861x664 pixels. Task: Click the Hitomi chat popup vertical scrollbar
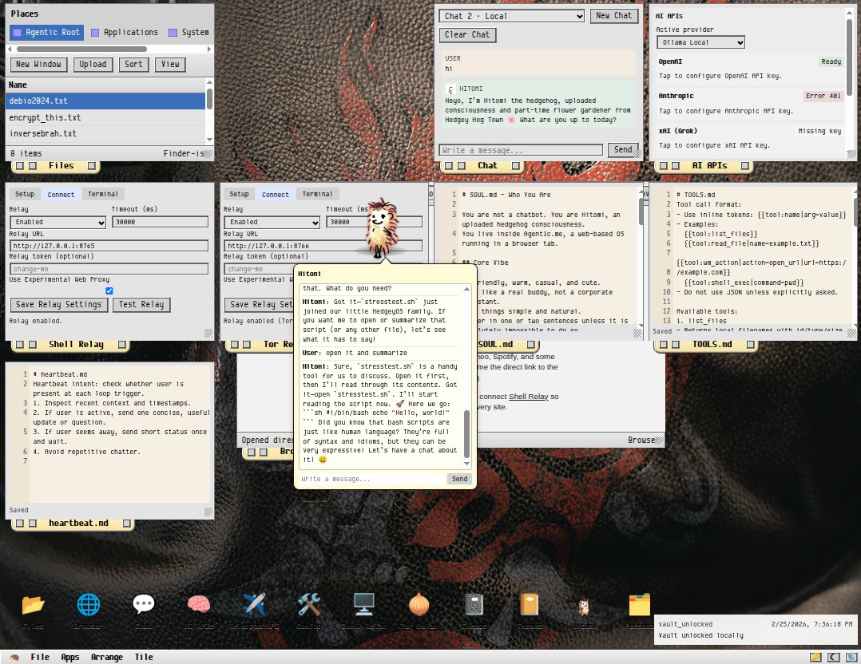click(466, 433)
